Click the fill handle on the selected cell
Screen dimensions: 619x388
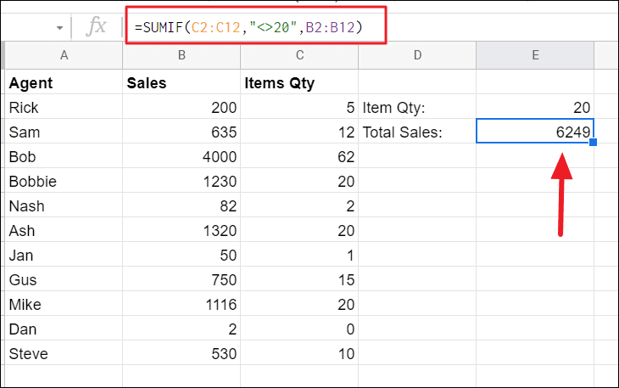point(593,143)
